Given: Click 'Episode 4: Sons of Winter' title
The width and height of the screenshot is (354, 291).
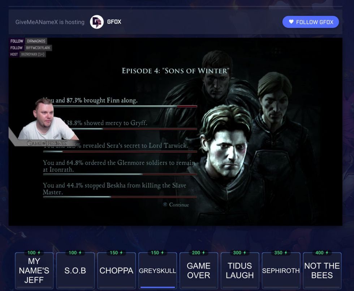Looking at the screenshot, I should click(176, 71).
